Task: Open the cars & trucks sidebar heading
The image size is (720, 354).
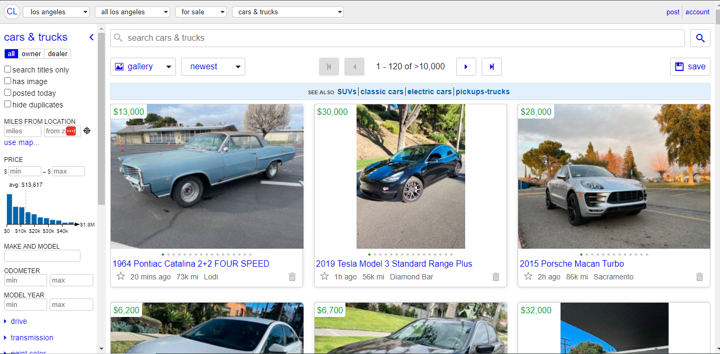Action: [35, 37]
